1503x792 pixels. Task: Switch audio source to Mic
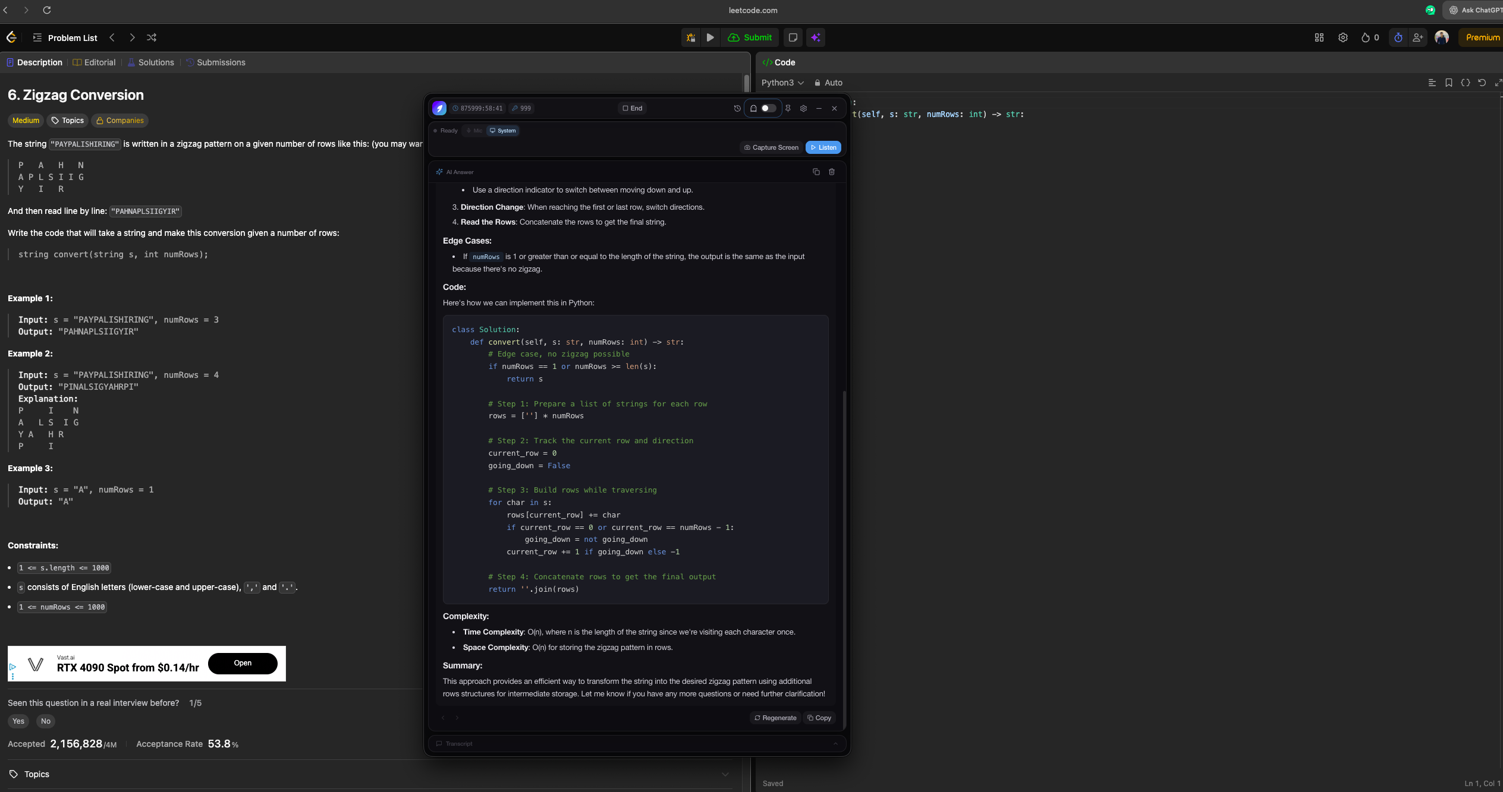point(473,130)
